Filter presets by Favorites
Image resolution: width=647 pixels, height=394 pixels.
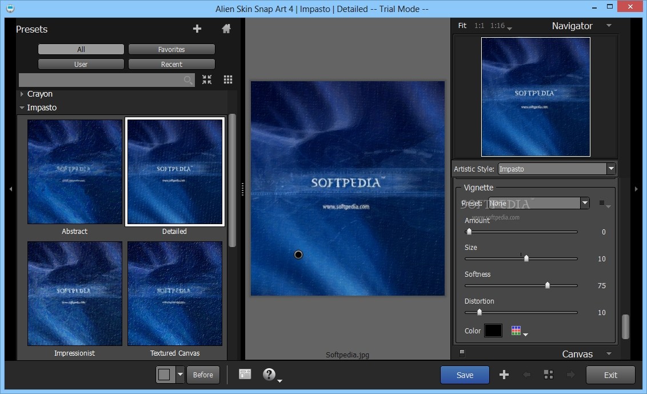(x=171, y=49)
